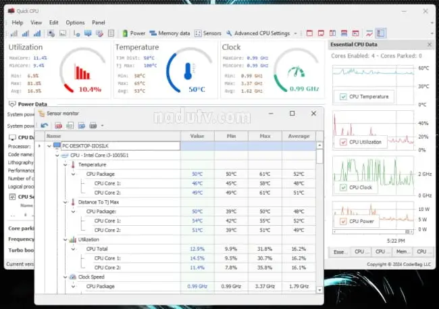
Task: Sort by the Value column header
Action: tap(197, 136)
